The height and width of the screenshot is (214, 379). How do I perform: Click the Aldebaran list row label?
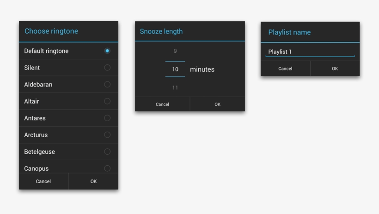(38, 85)
